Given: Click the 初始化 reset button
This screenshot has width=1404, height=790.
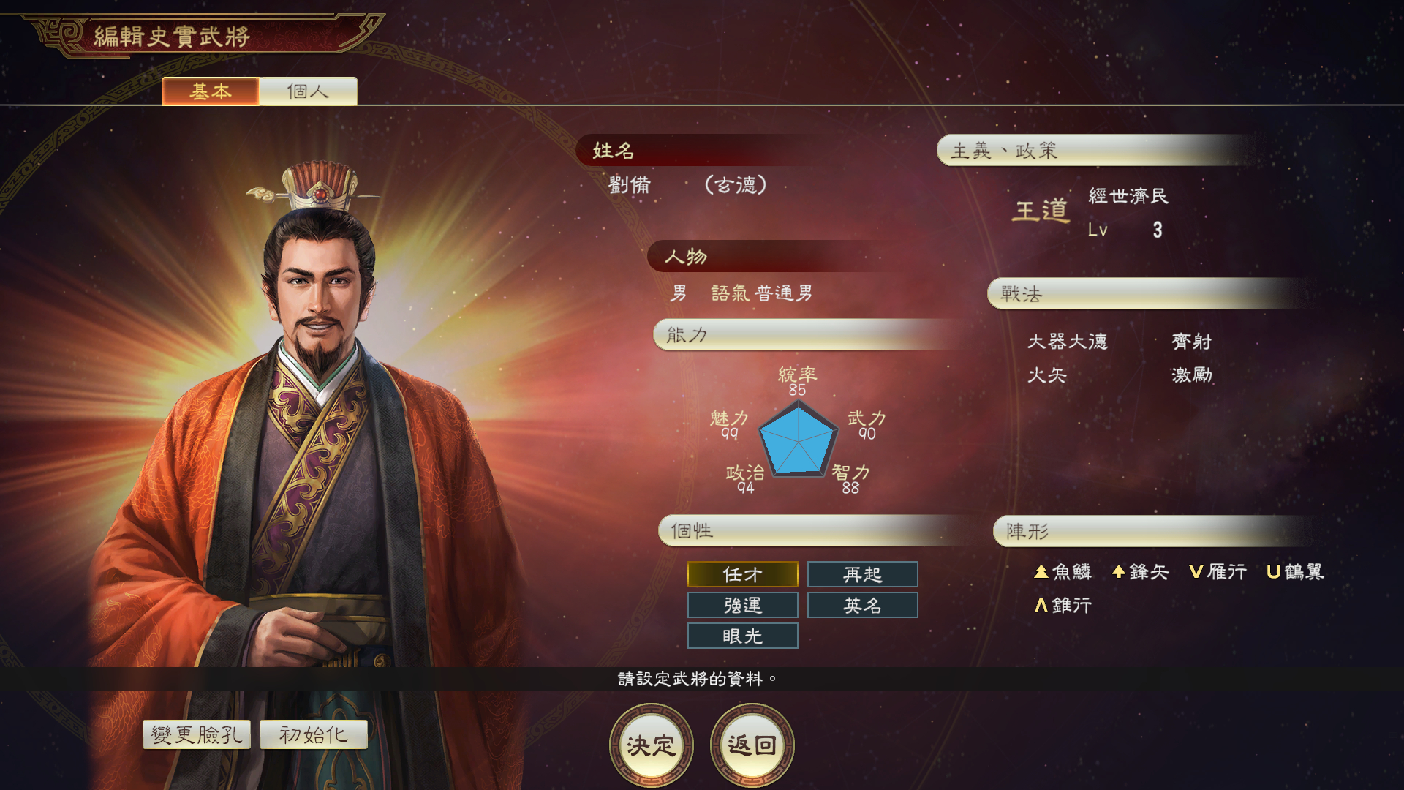Looking at the screenshot, I should tap(313, 734).
